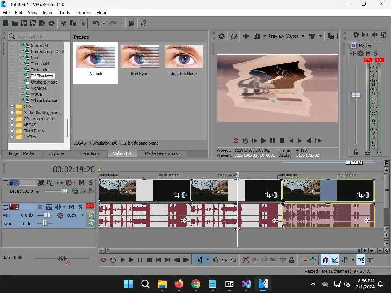Select the Bad Sync preset
The image size is (391, 293).
coord(139,61)
